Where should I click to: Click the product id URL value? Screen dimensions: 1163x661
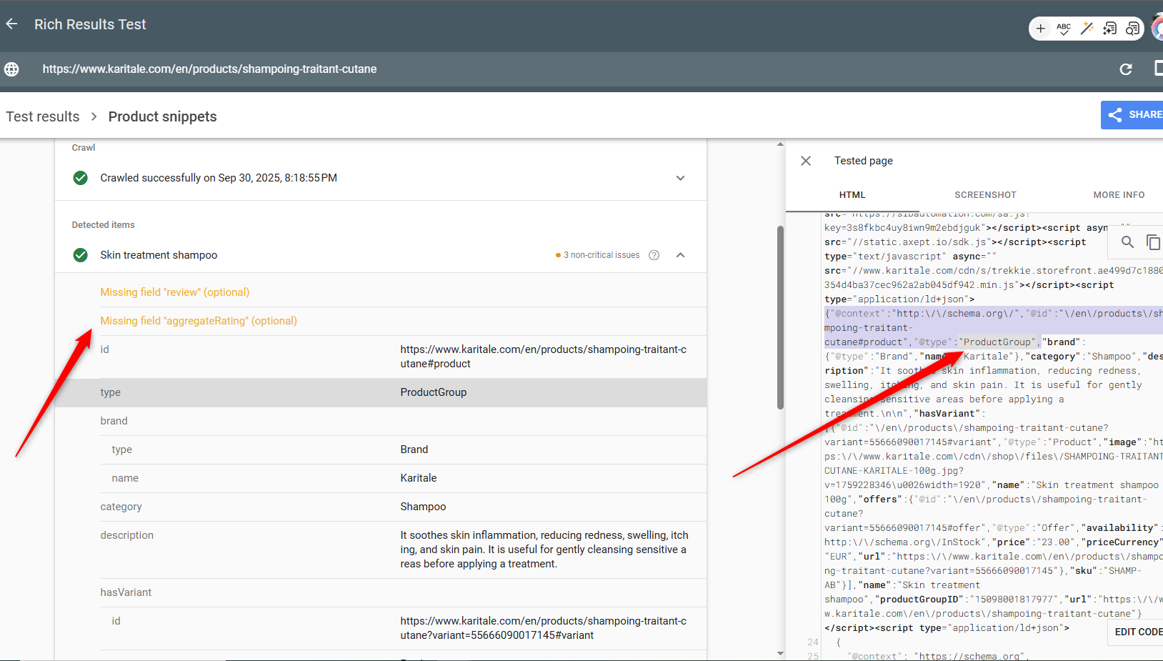pos(543,357)
